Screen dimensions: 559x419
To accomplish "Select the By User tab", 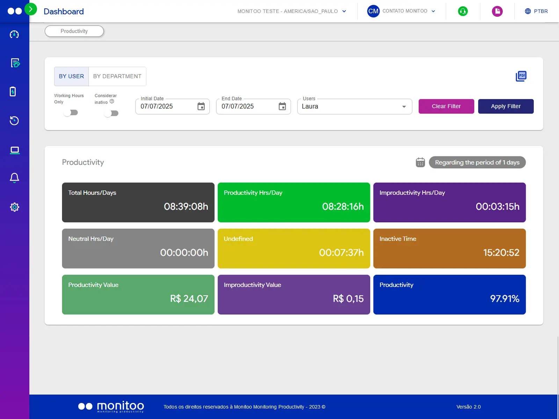I will 71,76.
